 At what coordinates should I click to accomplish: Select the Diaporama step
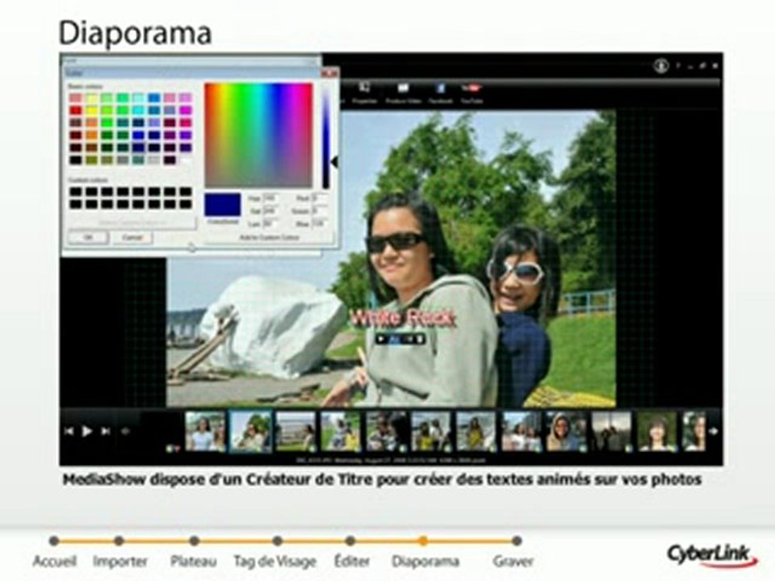click(425, 562)
